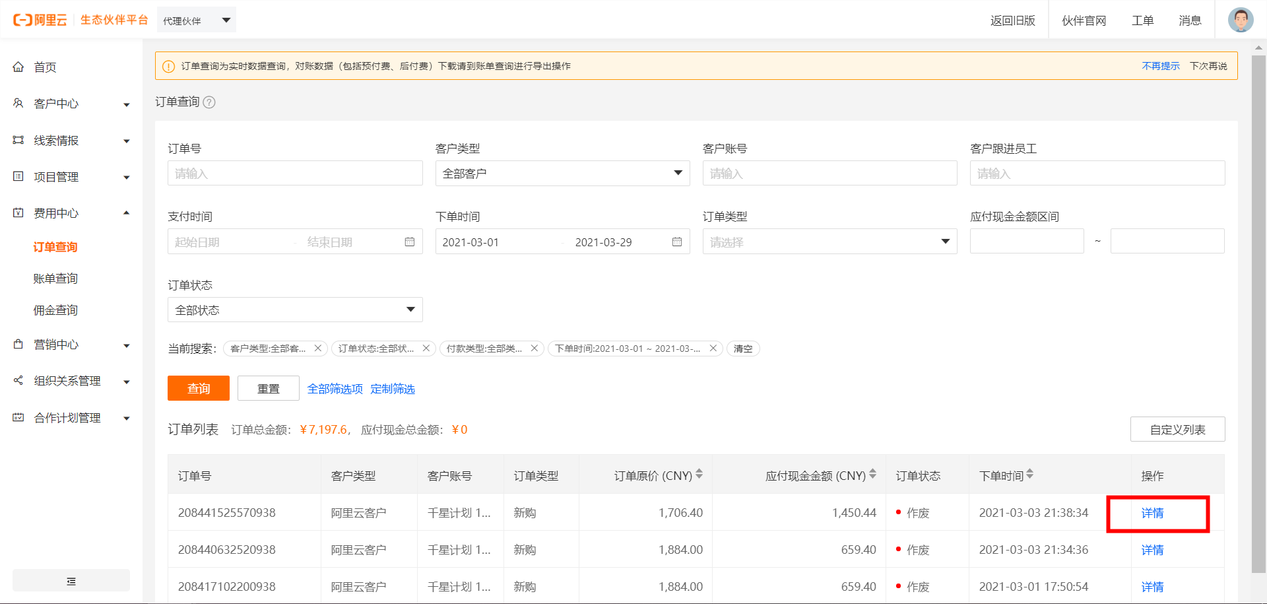Screen dimensions: 1267x604
Task: Open 消息 in the top bar
Action: pyautogui.click(x=1190, y=20)
